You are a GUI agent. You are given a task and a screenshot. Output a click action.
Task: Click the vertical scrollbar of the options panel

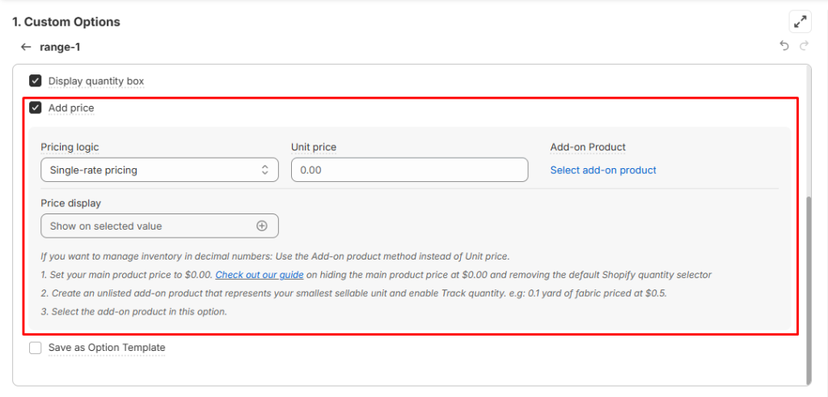click(808, 289)
